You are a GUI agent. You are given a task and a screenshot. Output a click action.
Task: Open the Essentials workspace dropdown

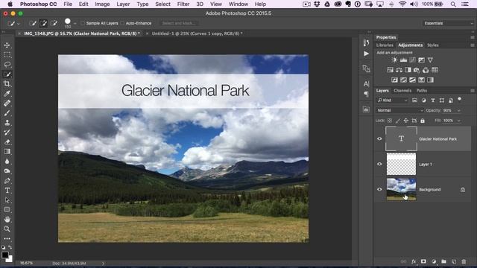pos(448,23)
